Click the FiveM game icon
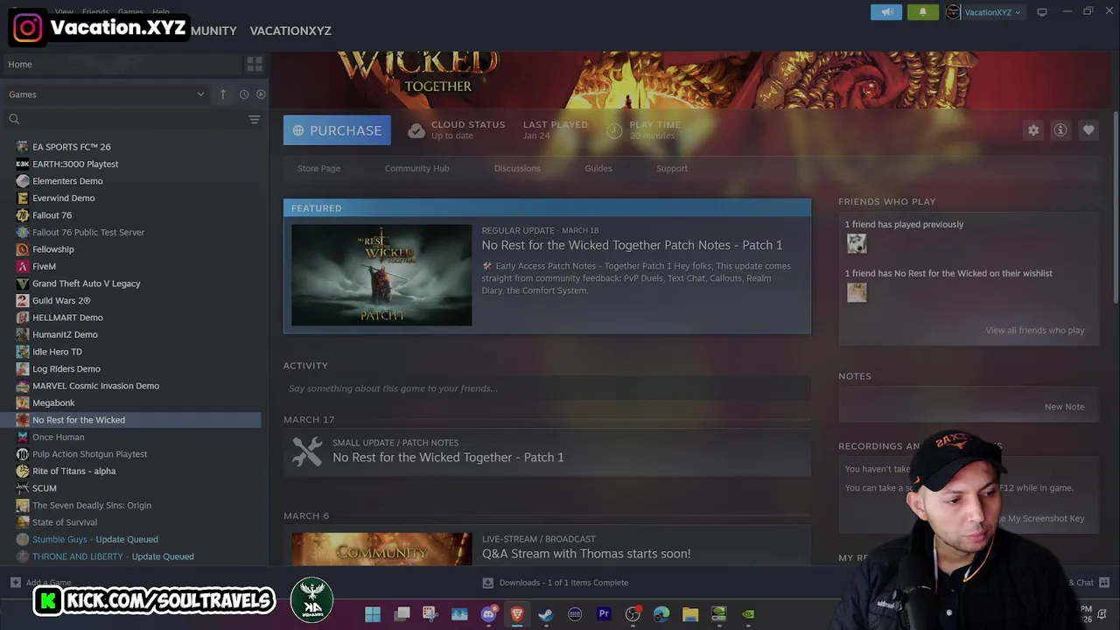 click(23, 266)
